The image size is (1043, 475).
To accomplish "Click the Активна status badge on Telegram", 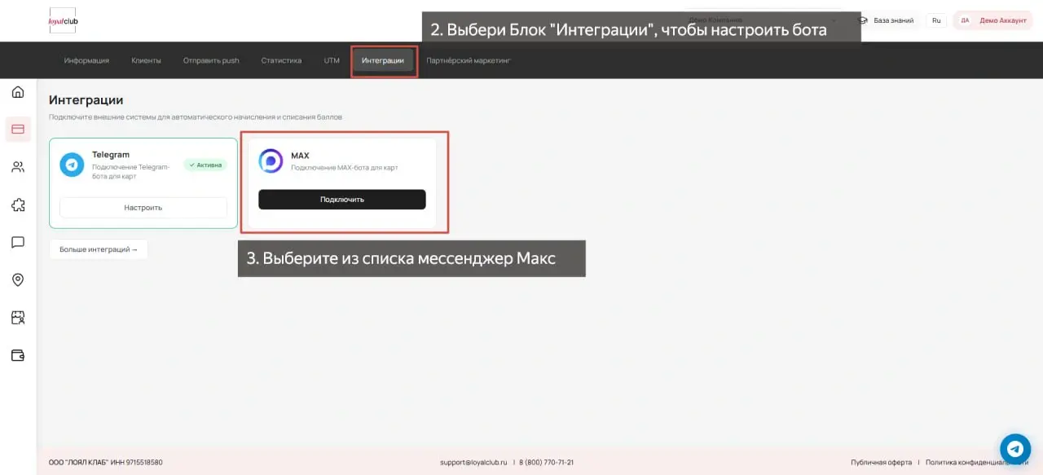I will click(205, 165).
